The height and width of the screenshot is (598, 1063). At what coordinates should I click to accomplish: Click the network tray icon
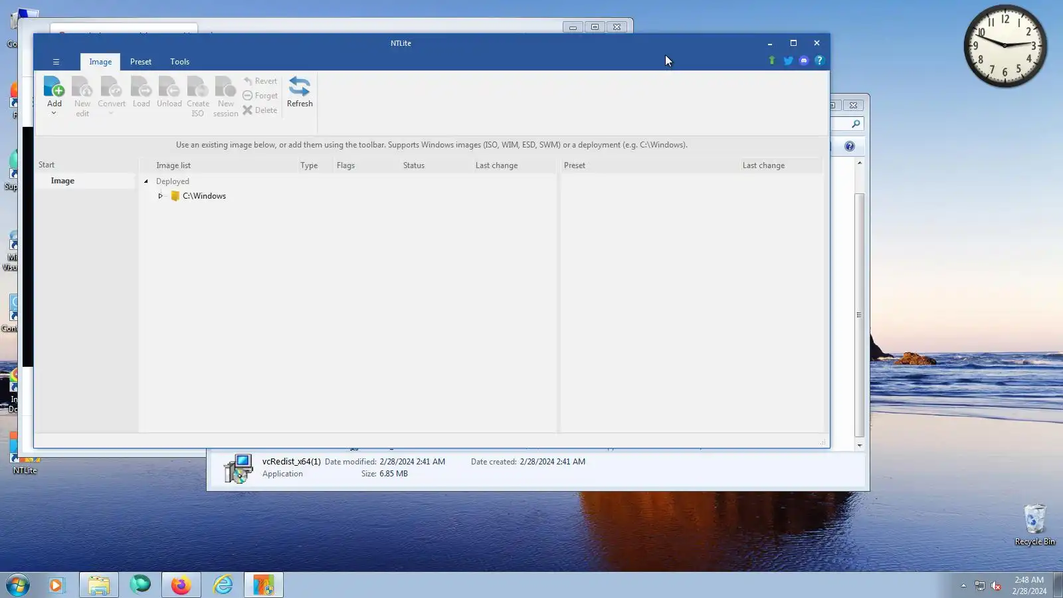point(980,585)
